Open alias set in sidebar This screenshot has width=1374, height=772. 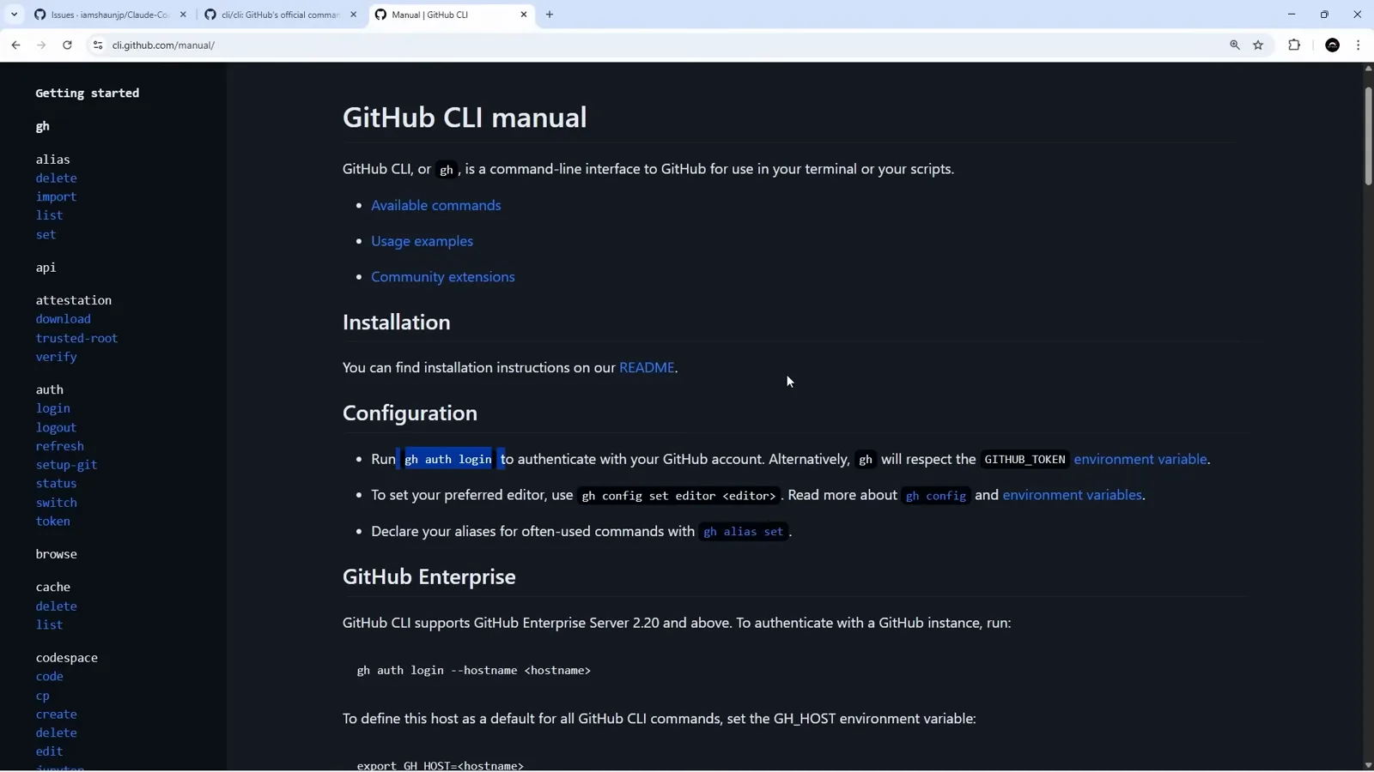(46, 234)
